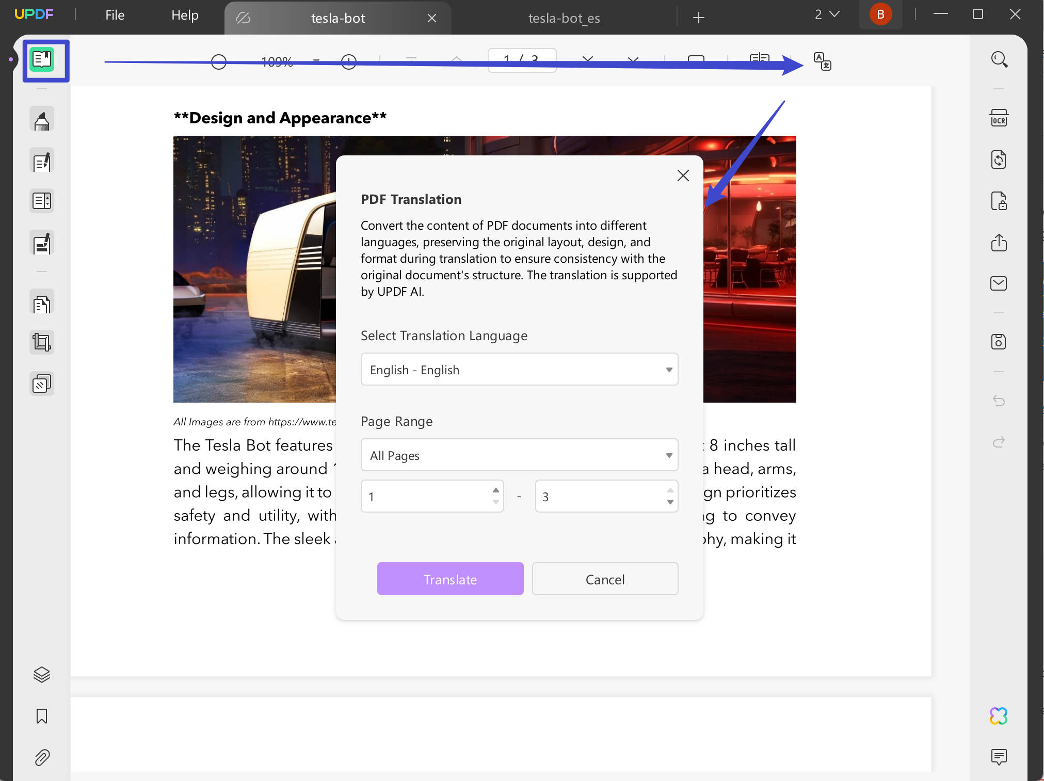The height and width of the screenshot is (781, 1044).
Task: Click the Translate PDF toolbar icon
Action: click(x=822, y=62)
